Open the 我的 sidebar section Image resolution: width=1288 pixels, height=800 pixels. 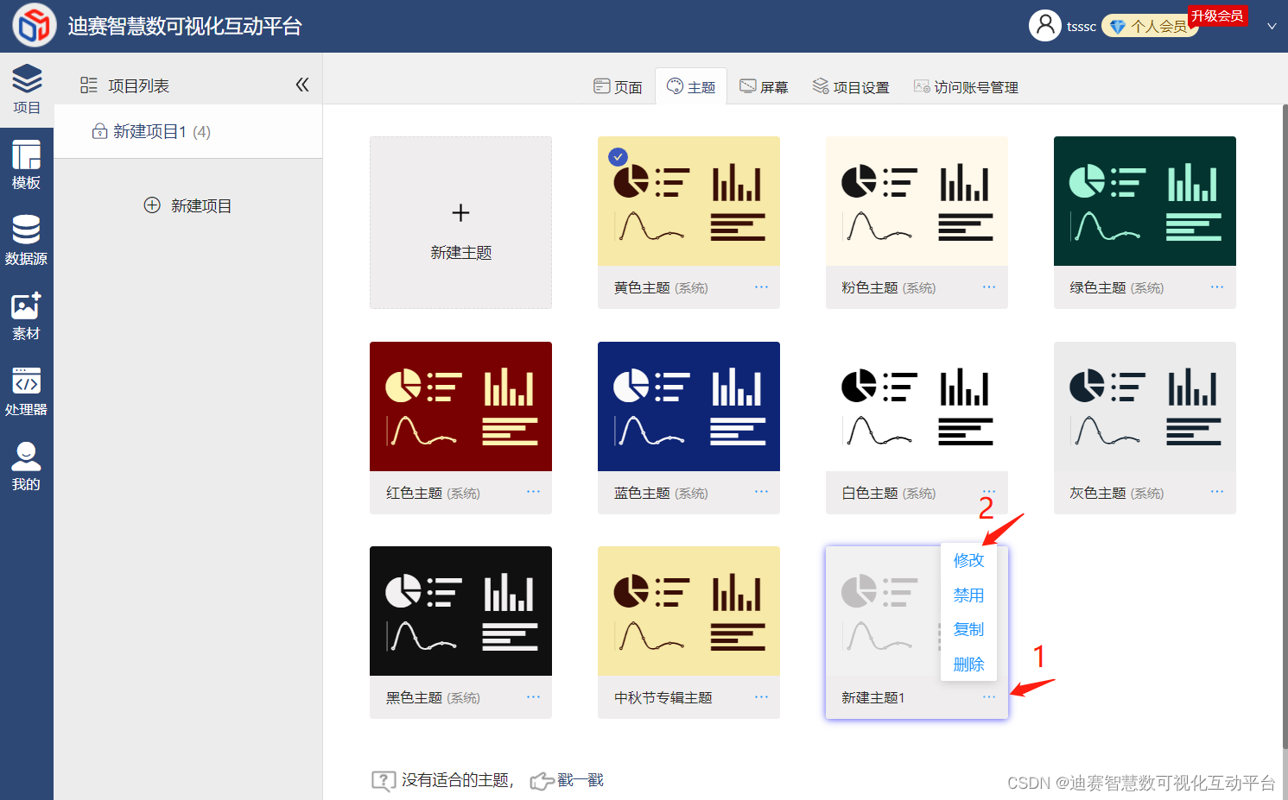[x=27, y=467]
